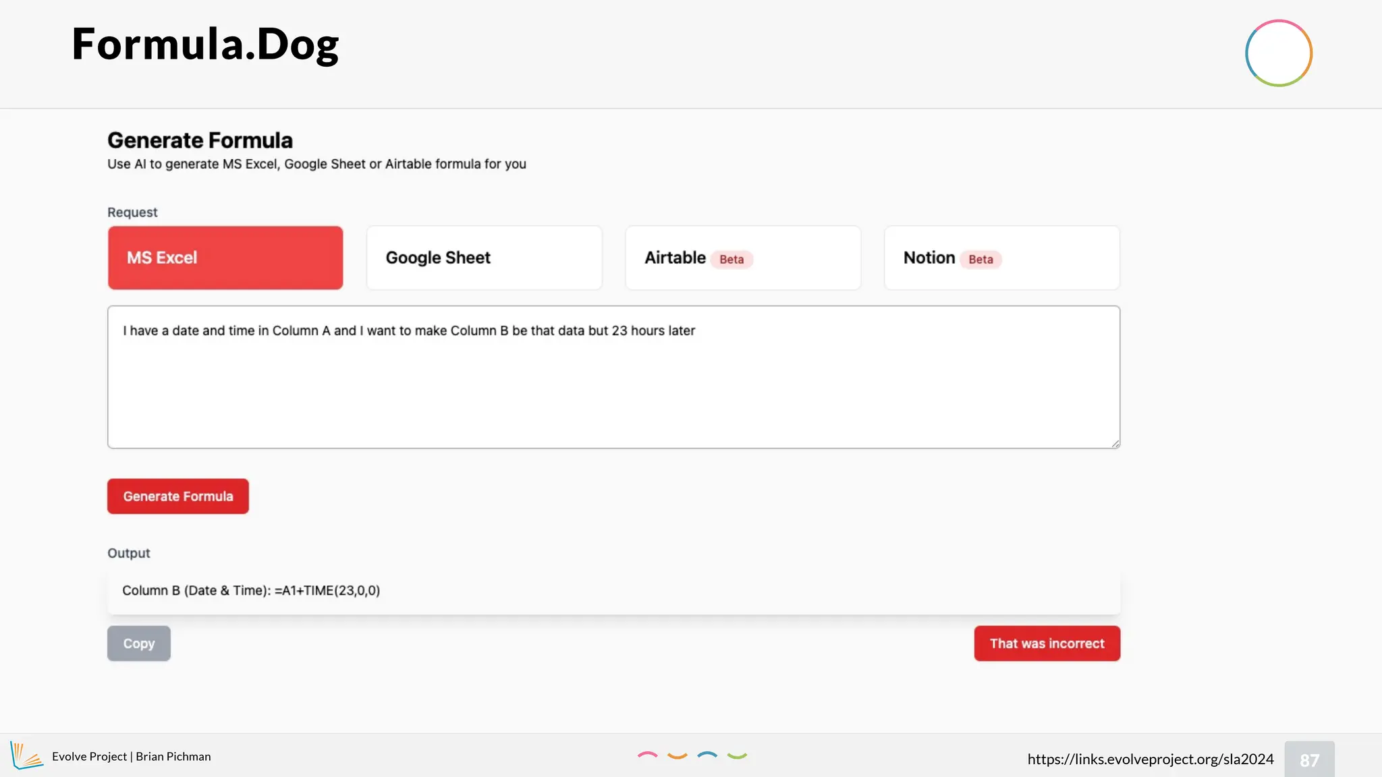Click the green arc in footer
The width and height of the screenshot is (1382, 777).
pos(737,756)
